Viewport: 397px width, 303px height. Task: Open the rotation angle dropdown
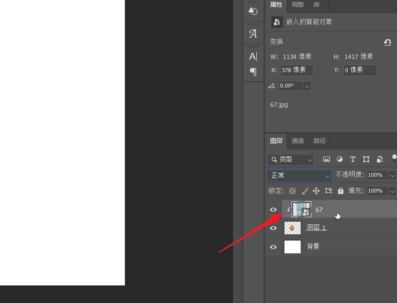click(x=307, y=86)
